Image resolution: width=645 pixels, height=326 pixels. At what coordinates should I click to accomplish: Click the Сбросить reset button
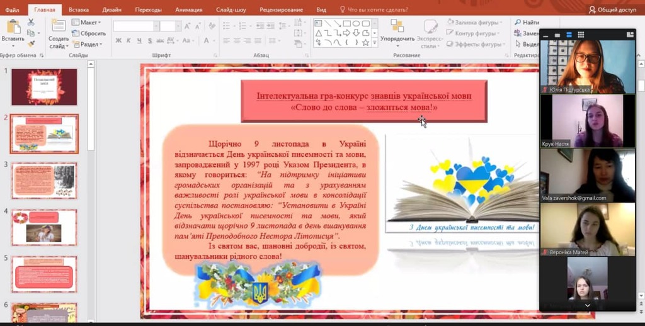click(89, 33)
